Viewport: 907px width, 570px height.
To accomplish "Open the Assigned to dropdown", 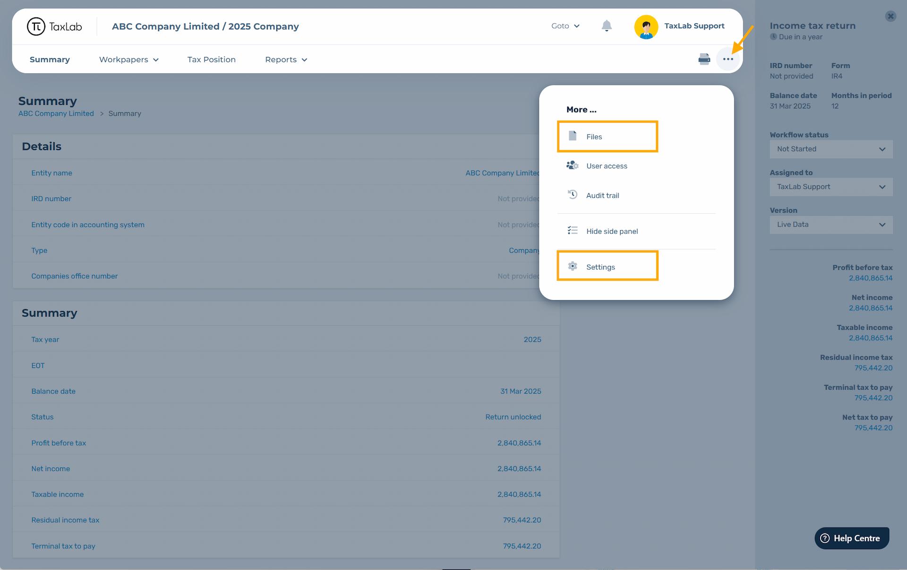I will (x=831, y=187).
